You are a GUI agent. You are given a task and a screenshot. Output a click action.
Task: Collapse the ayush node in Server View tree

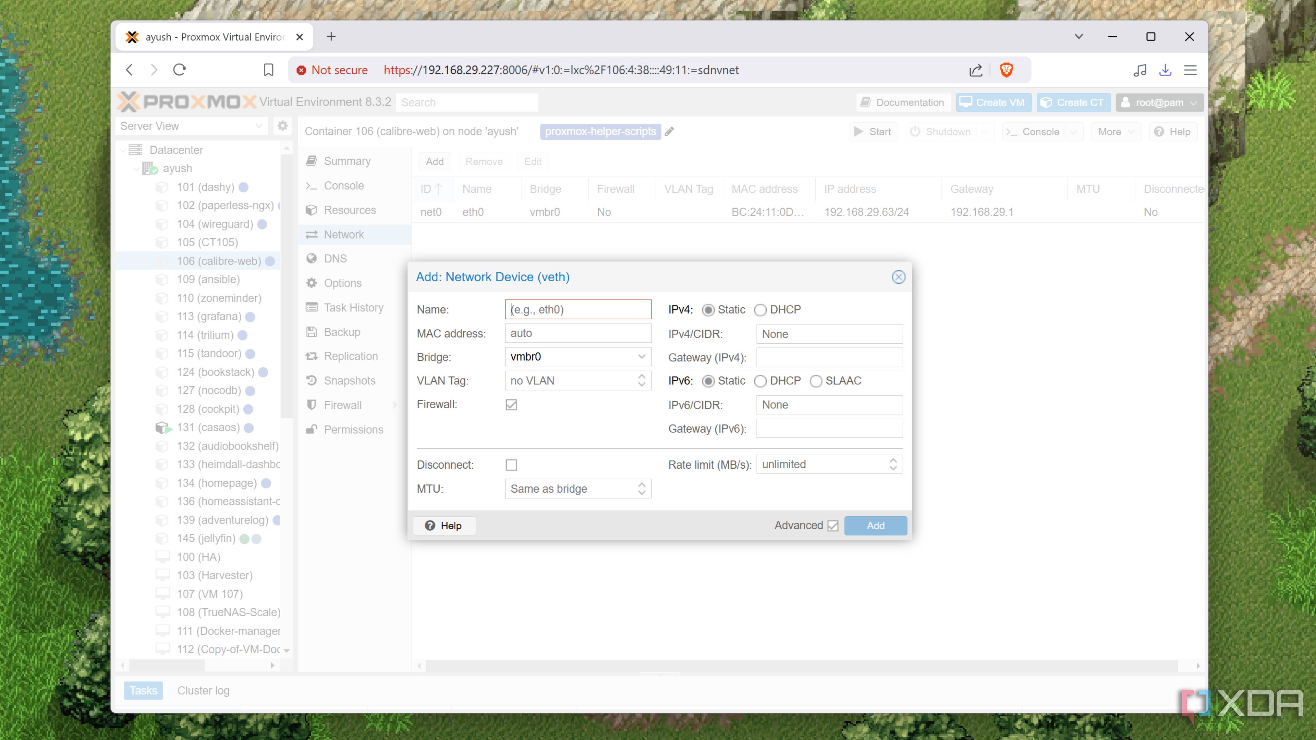pos(136,169)
